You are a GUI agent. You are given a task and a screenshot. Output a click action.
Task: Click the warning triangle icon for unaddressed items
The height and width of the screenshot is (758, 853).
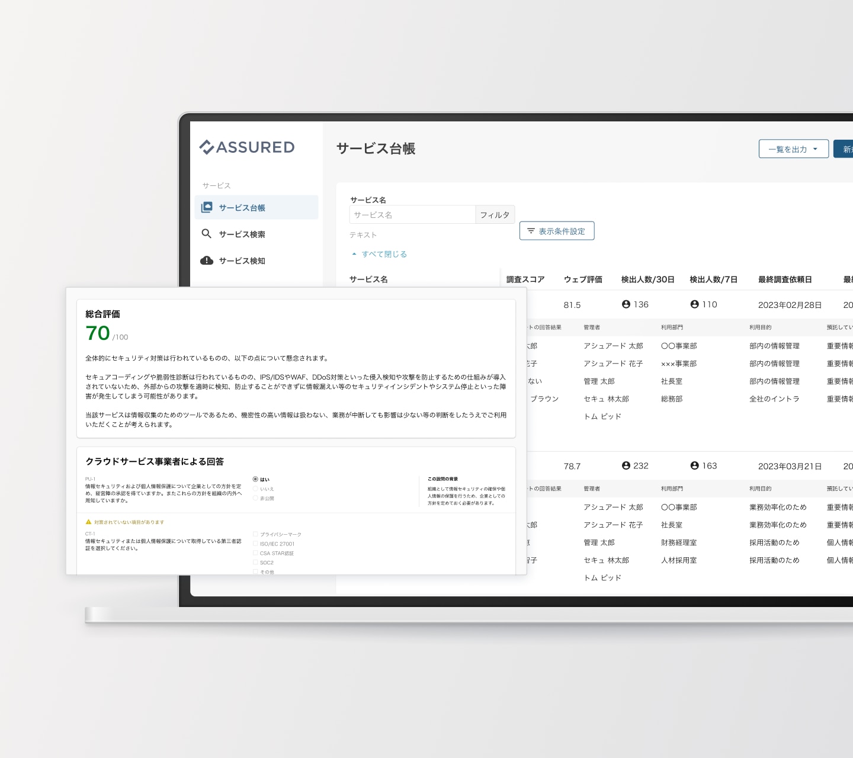89,522
